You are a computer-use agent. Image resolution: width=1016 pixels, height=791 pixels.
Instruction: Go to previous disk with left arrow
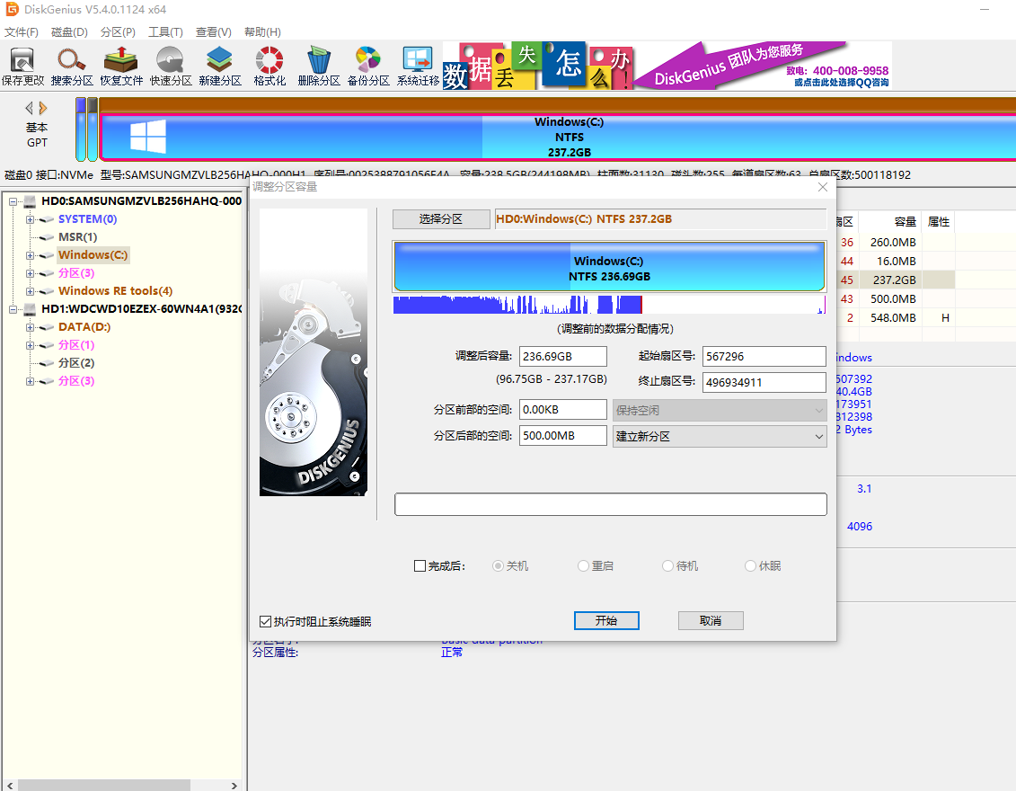pos(29,108)
